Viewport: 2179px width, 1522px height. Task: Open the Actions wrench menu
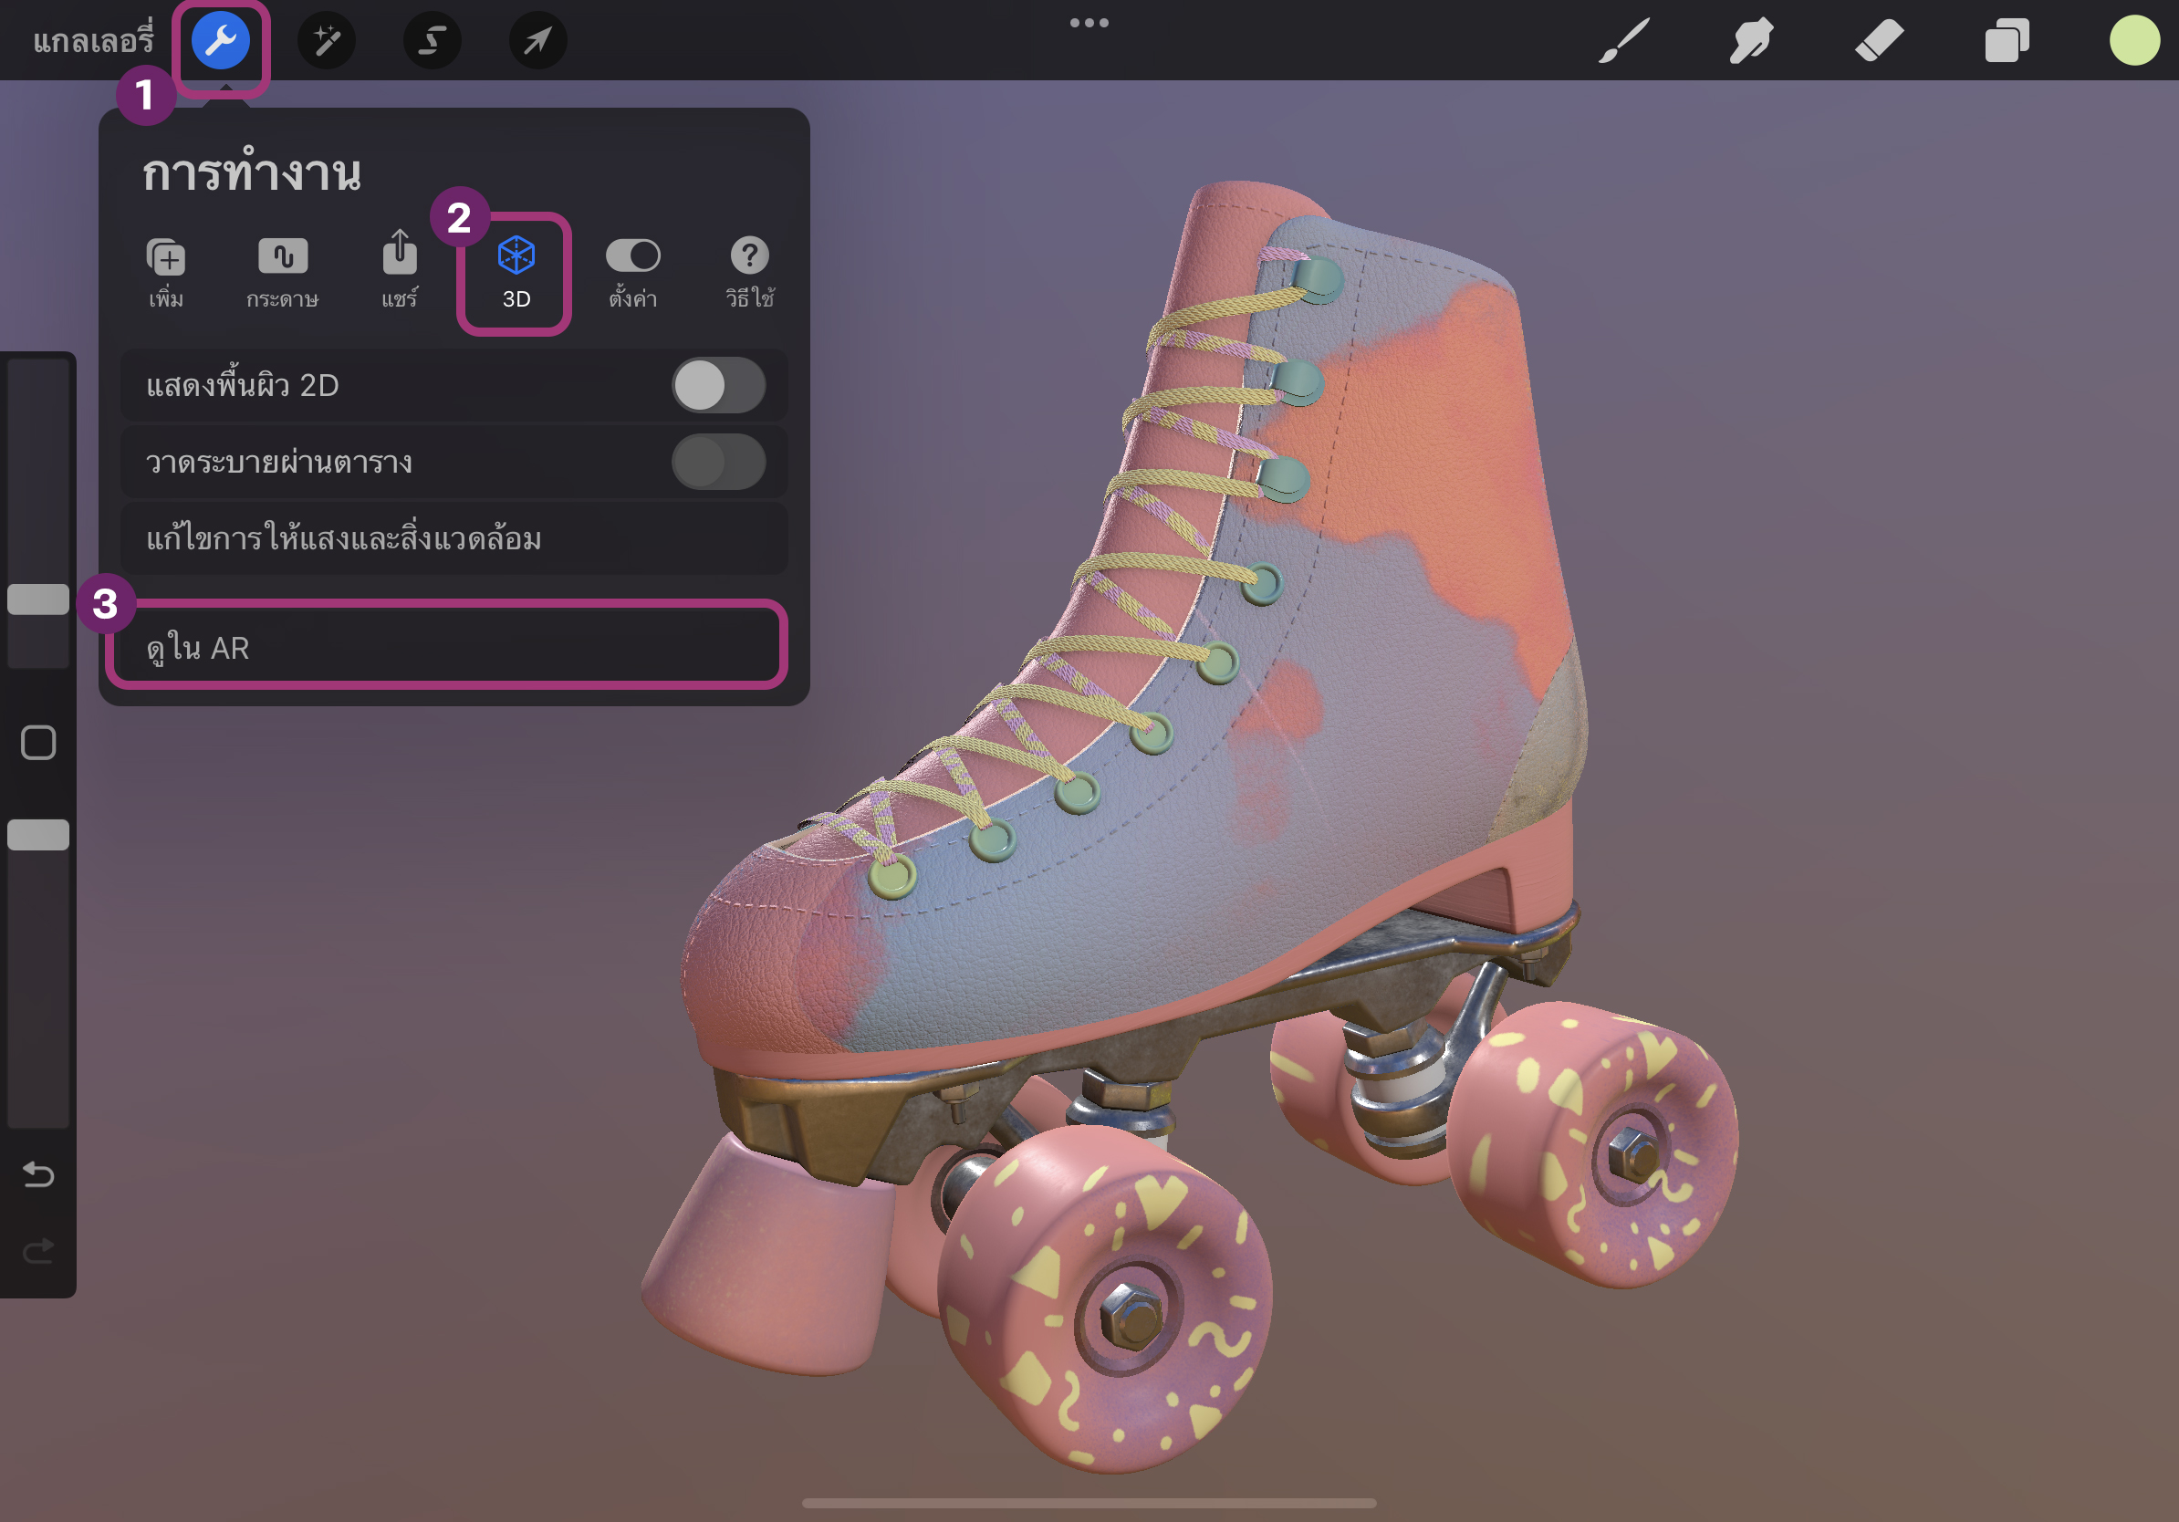point(220,41)
